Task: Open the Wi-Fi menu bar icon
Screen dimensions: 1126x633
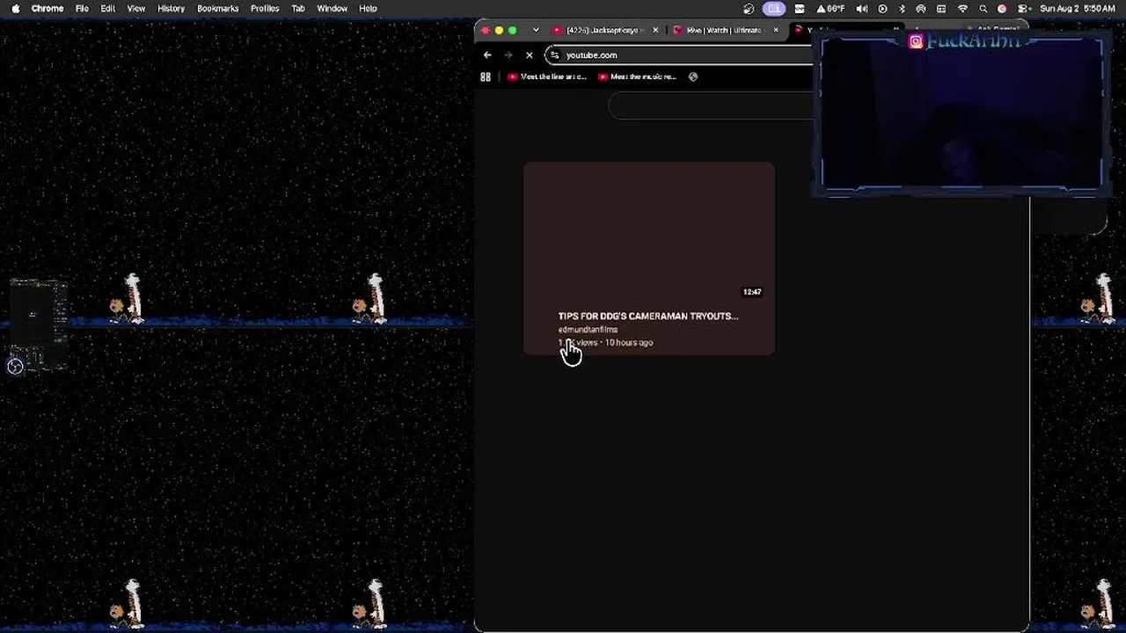Action: click(x=962, y=9)
